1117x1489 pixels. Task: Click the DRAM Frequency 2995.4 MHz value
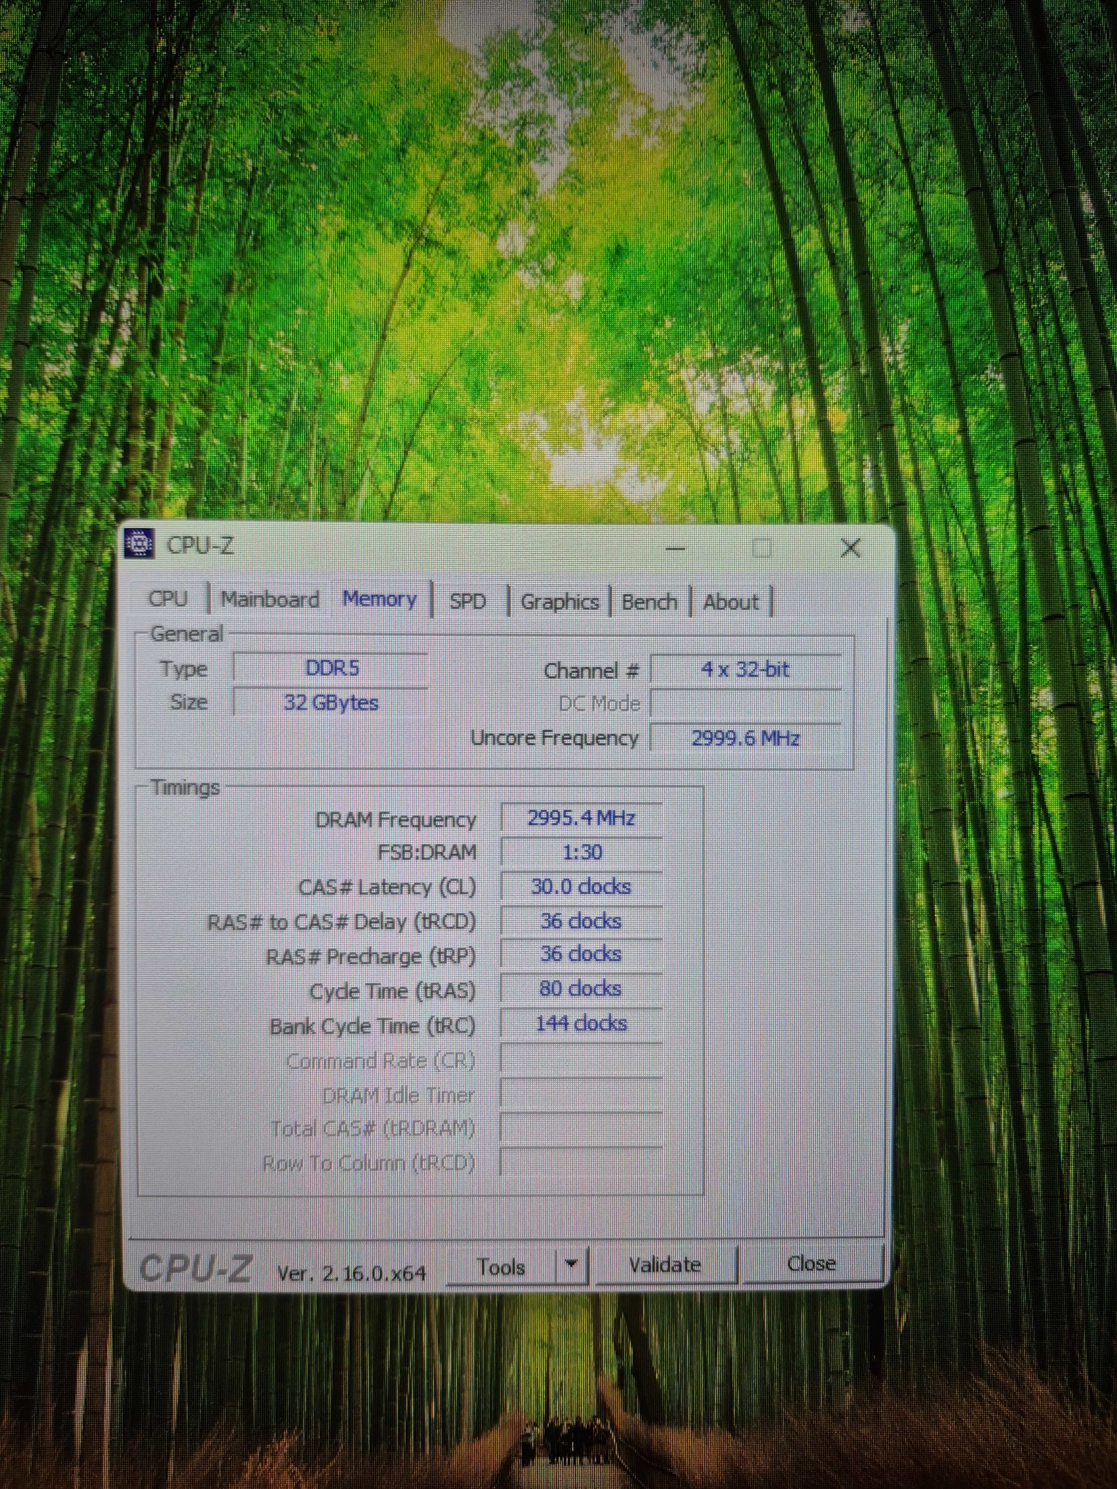pyautogui.click(x=581, y=818)
